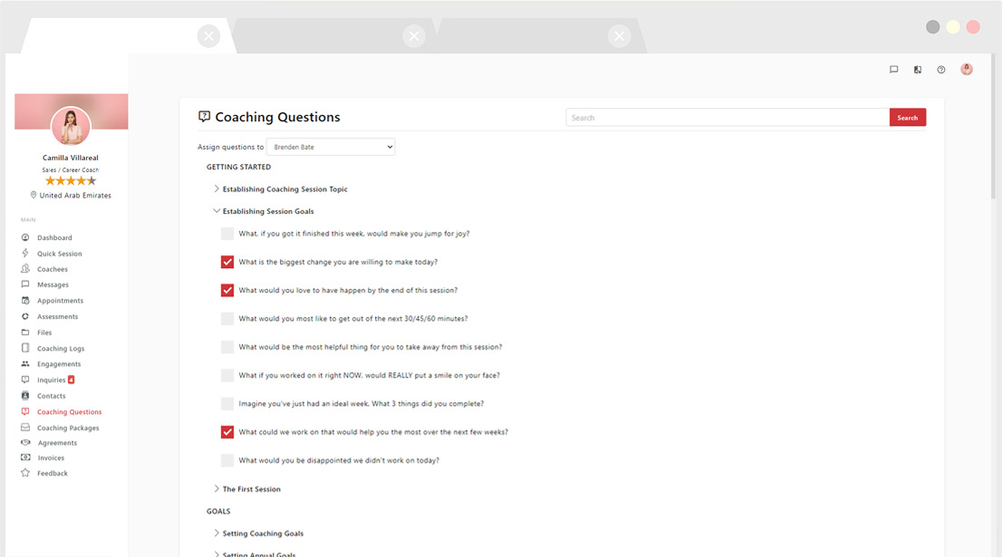Viewport: 1002px width, 557px height.
Task: Click the help question mark icon
Action: click(941, 70)
